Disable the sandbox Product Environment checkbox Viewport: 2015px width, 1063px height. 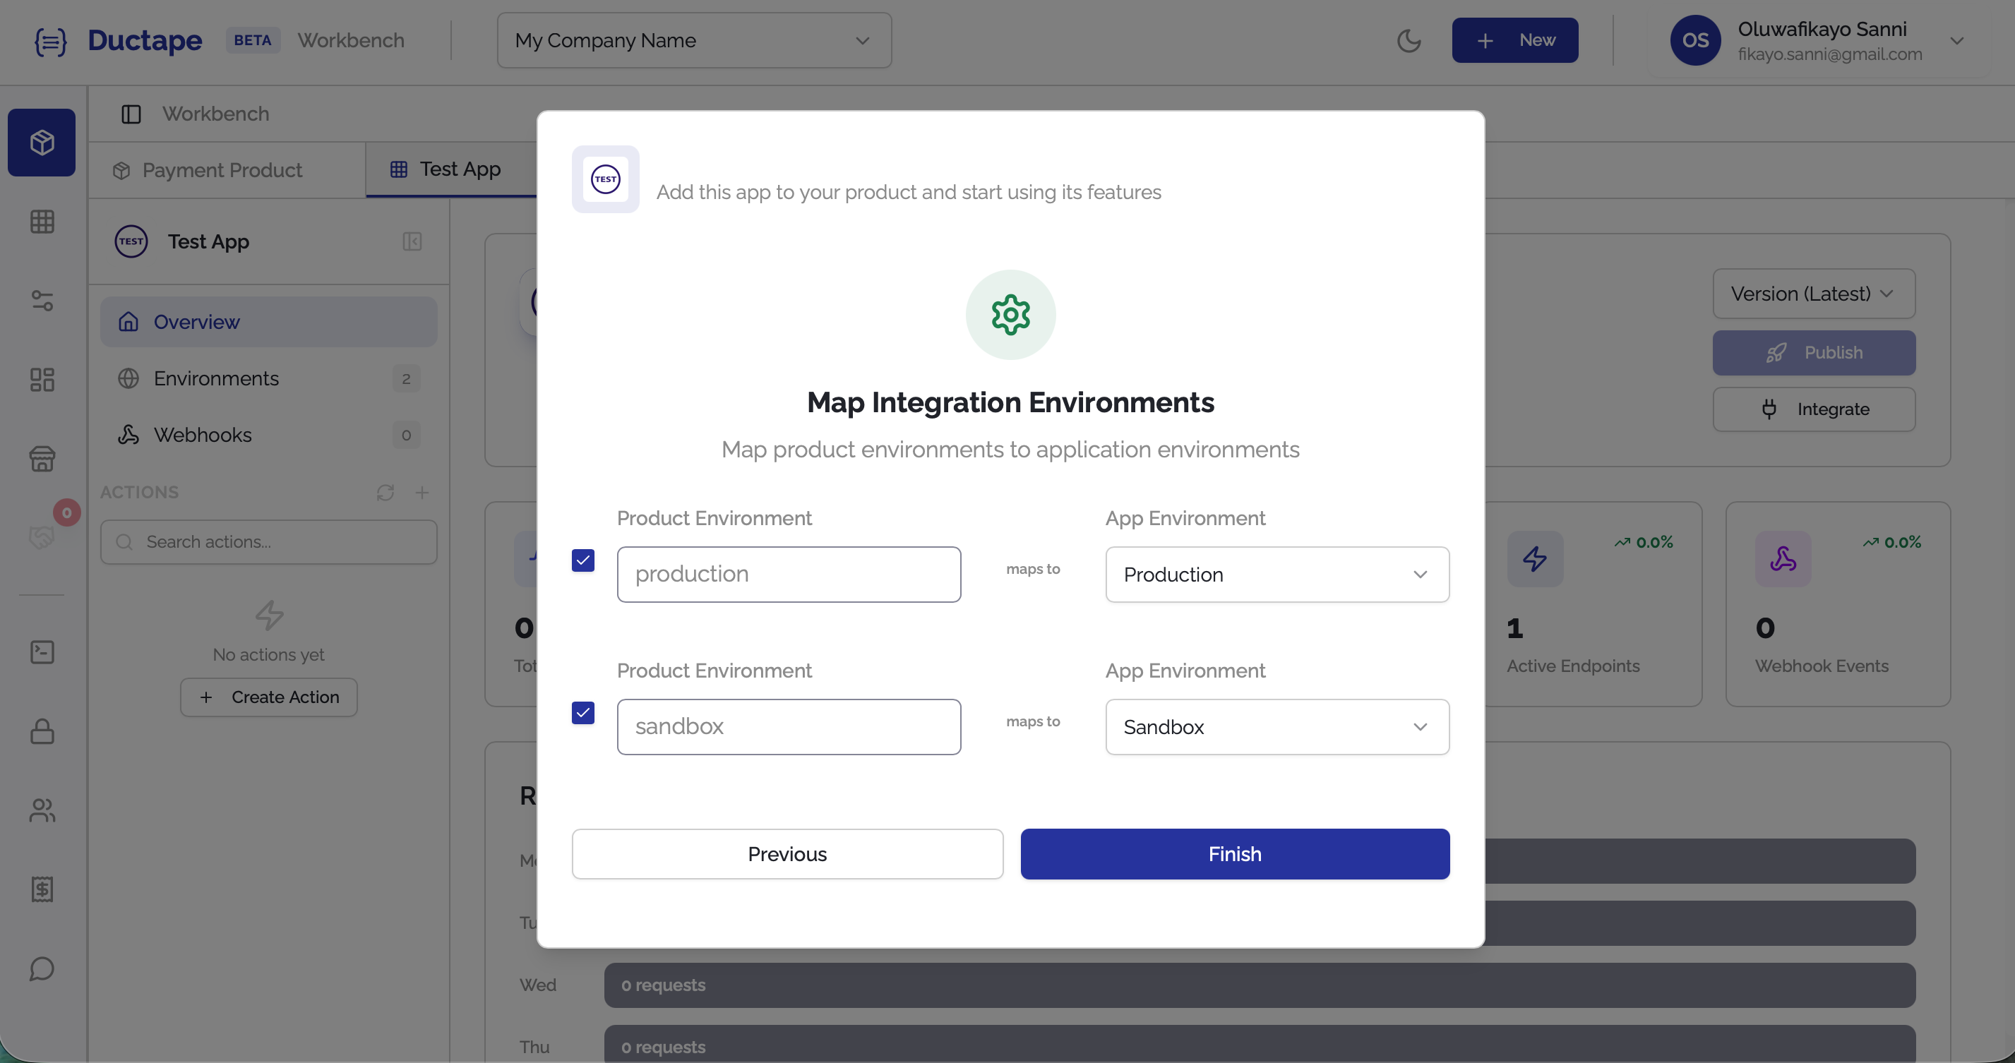coord(582,713)
